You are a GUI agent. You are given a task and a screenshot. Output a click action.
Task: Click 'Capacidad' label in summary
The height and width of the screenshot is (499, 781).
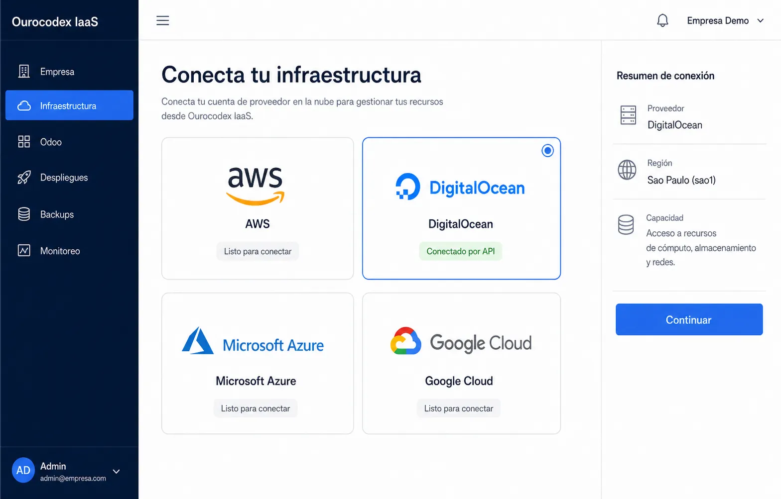[664, 218]
